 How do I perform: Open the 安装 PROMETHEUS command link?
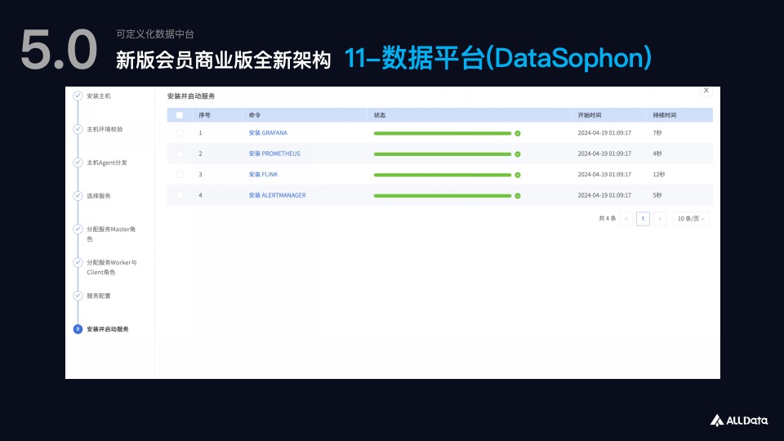pos(274,154)
